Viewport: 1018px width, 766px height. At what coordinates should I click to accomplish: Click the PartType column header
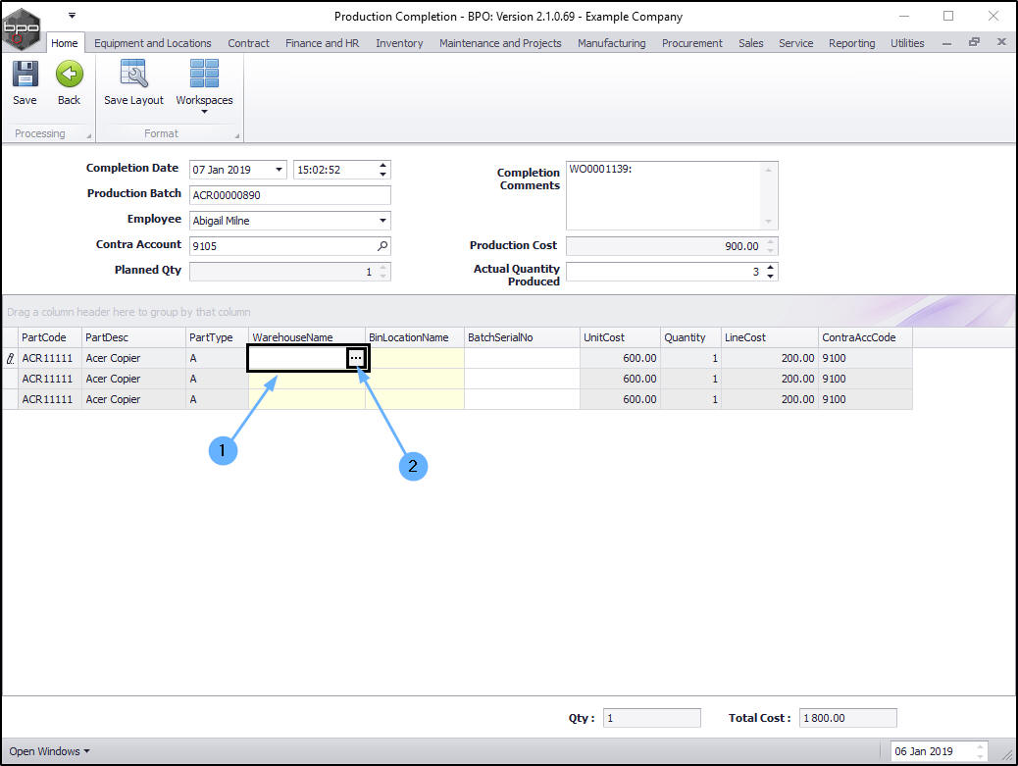click(217, 337)
